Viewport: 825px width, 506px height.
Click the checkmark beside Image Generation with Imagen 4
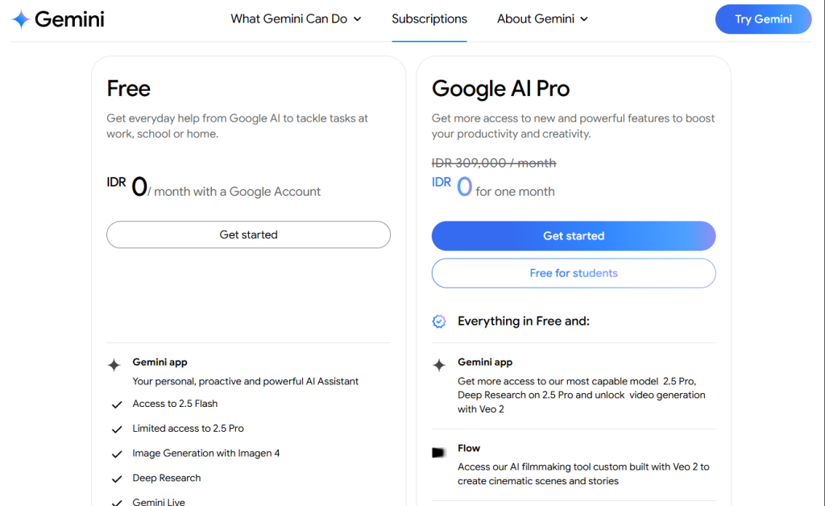117,454
